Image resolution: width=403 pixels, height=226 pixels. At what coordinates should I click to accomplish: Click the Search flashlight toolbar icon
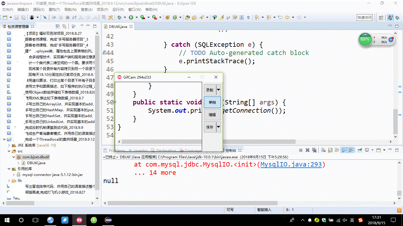[x=202, y=17]
